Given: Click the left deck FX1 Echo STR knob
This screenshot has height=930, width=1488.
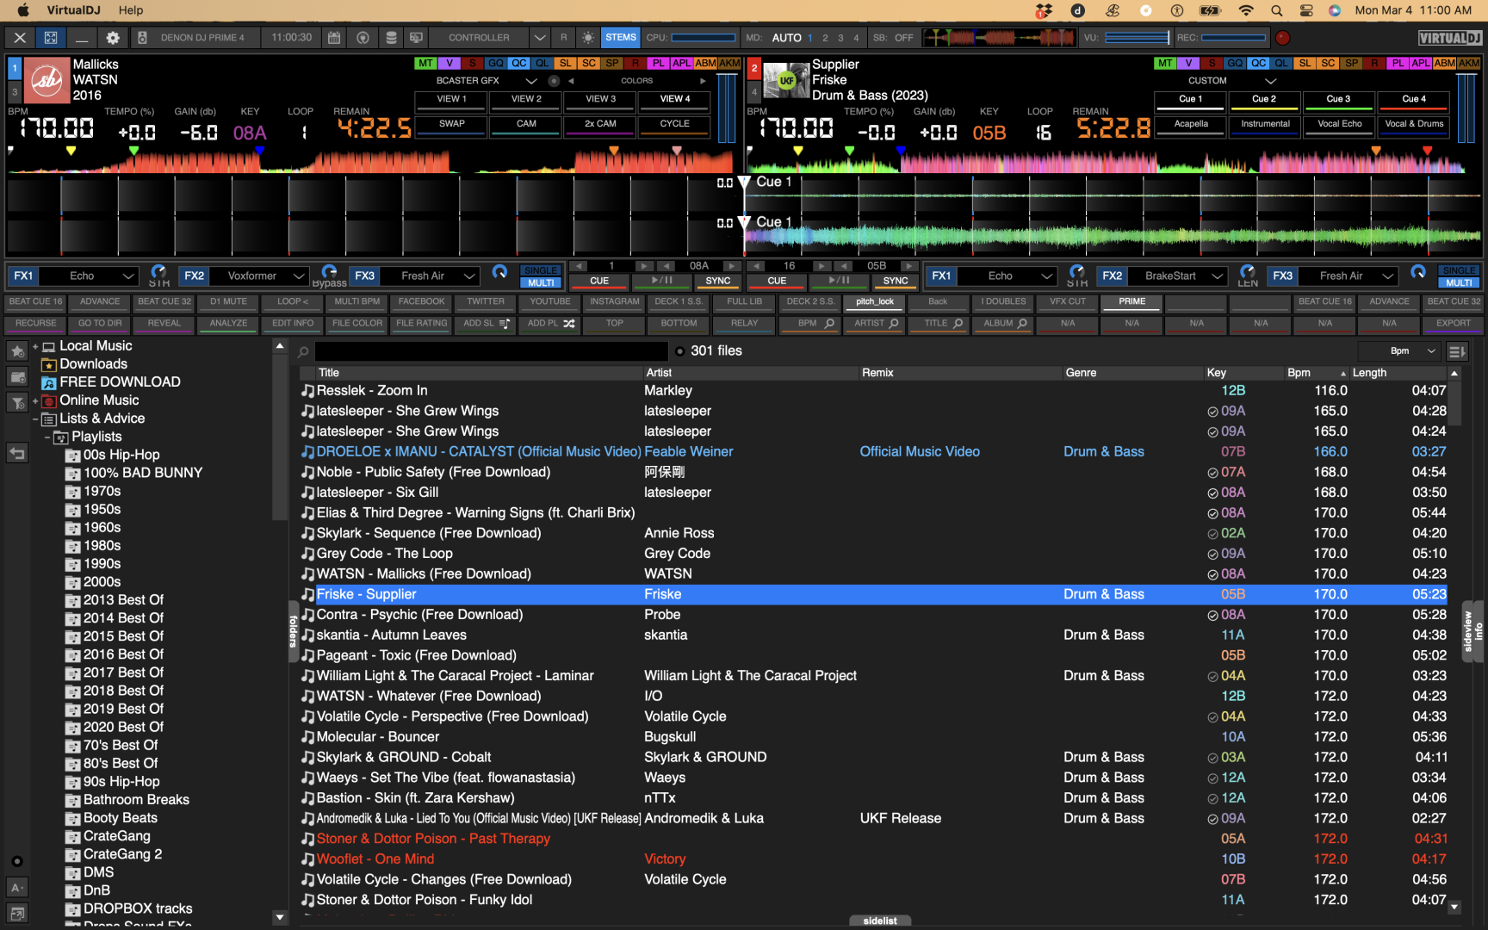Looking at the screenshot, I should point(158,272).
